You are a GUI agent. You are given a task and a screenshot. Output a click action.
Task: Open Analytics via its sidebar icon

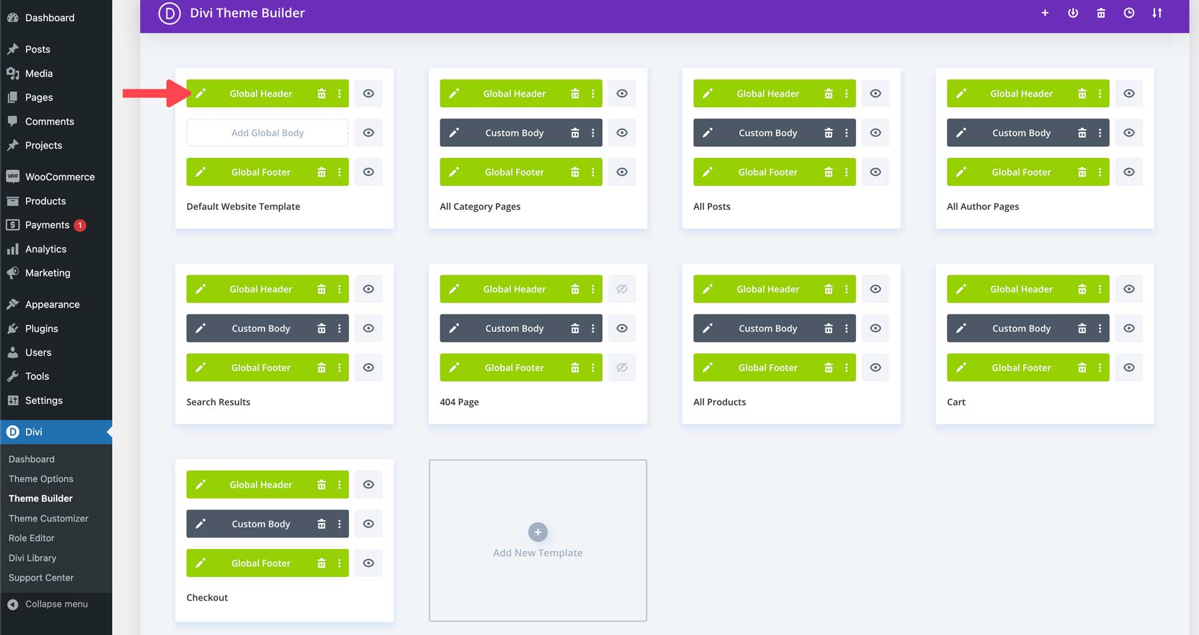pos(13,249)
